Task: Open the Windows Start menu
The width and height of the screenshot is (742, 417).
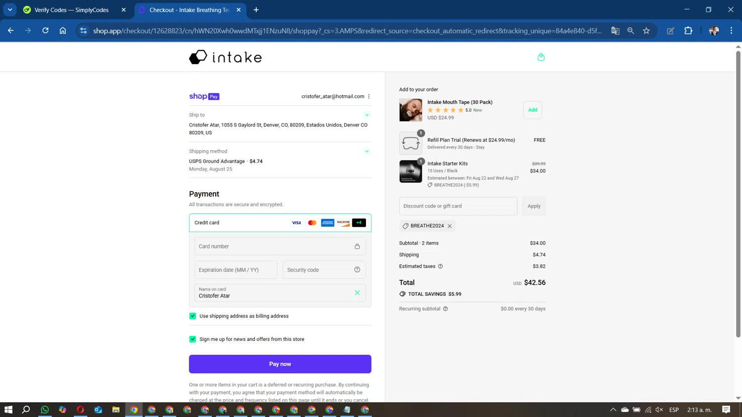Action: click(x=8, y=410)
